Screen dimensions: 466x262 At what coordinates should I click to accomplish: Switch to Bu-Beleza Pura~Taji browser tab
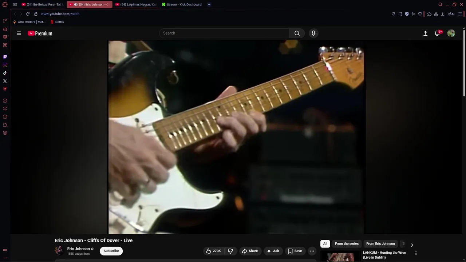click(42, 4)
